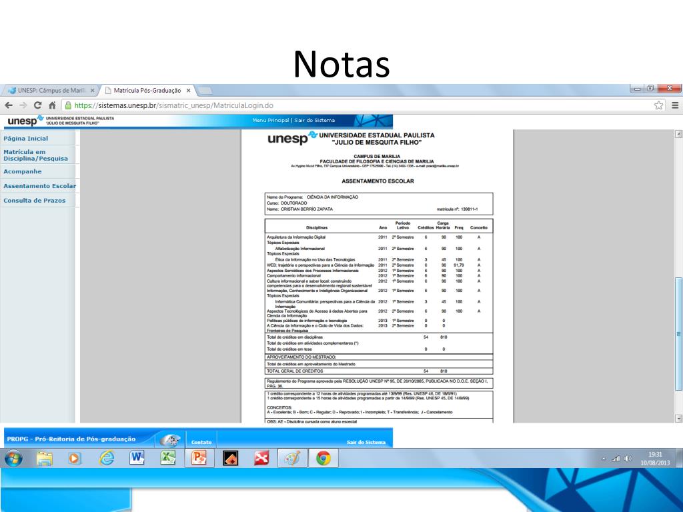Open the browser home page icon

click(x=52, y=105)
